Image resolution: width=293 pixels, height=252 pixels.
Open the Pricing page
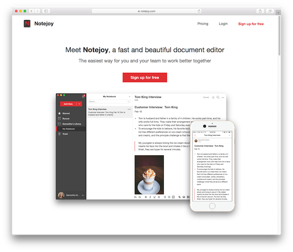tap(203, 24)
